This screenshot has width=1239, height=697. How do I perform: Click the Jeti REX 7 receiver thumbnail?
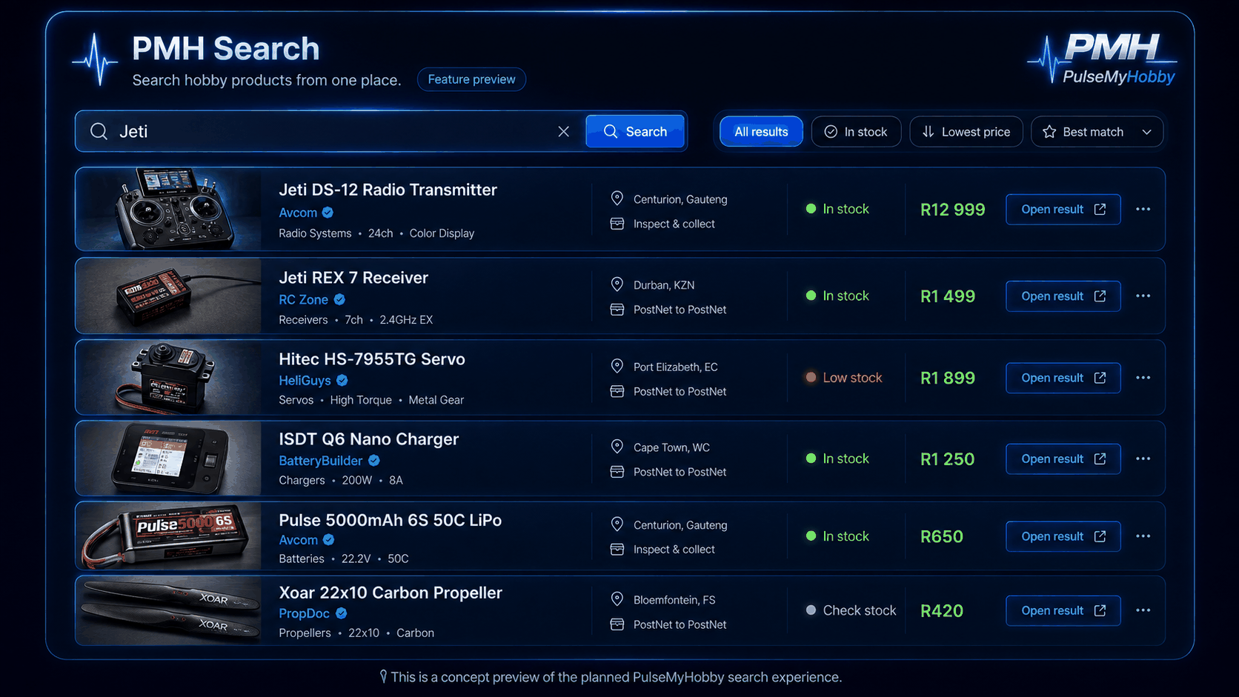coord(169,296)
